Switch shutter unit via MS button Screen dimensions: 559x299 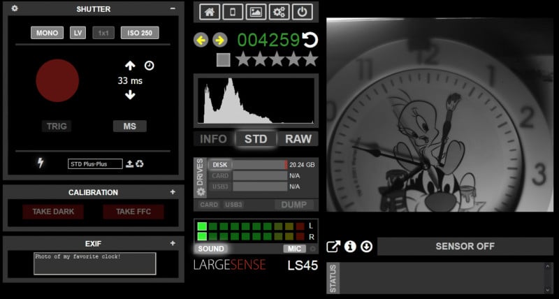(130, 126)
